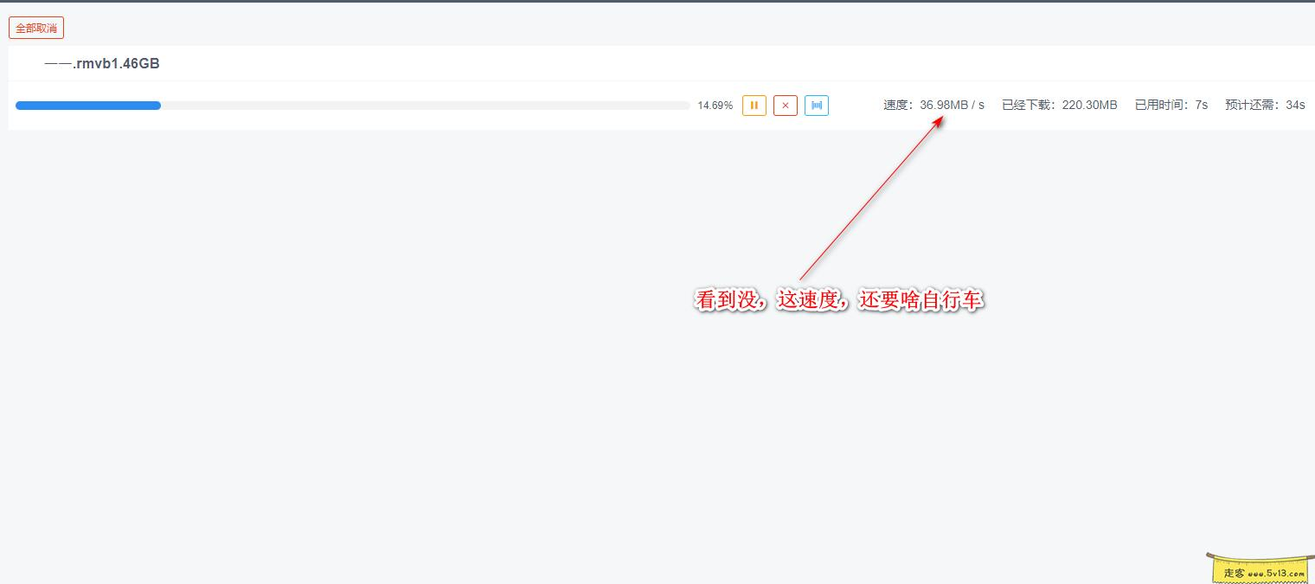Click the 5v13.com watermark link
The height and width of the screenshot is (584, 1315).
click(x=1260, y=572)
